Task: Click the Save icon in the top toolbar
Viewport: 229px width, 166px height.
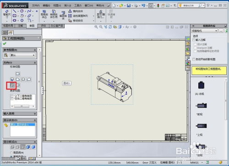Action: coord(129,5)
